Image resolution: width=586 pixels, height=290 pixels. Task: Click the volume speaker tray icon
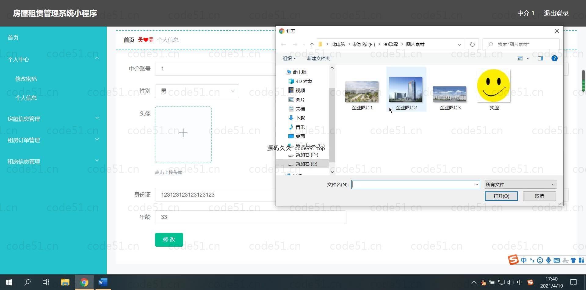tap(510, 282)
